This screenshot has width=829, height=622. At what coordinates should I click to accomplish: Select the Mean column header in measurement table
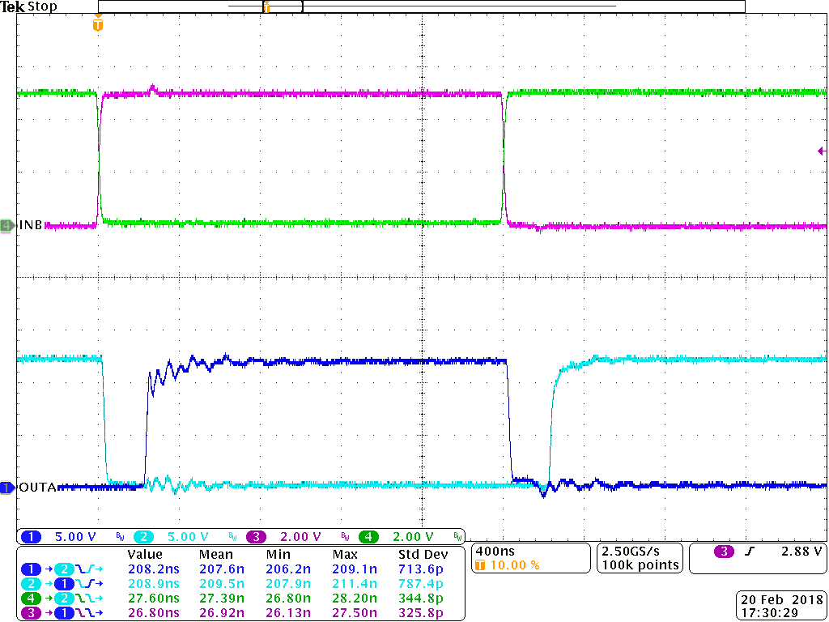215,554
